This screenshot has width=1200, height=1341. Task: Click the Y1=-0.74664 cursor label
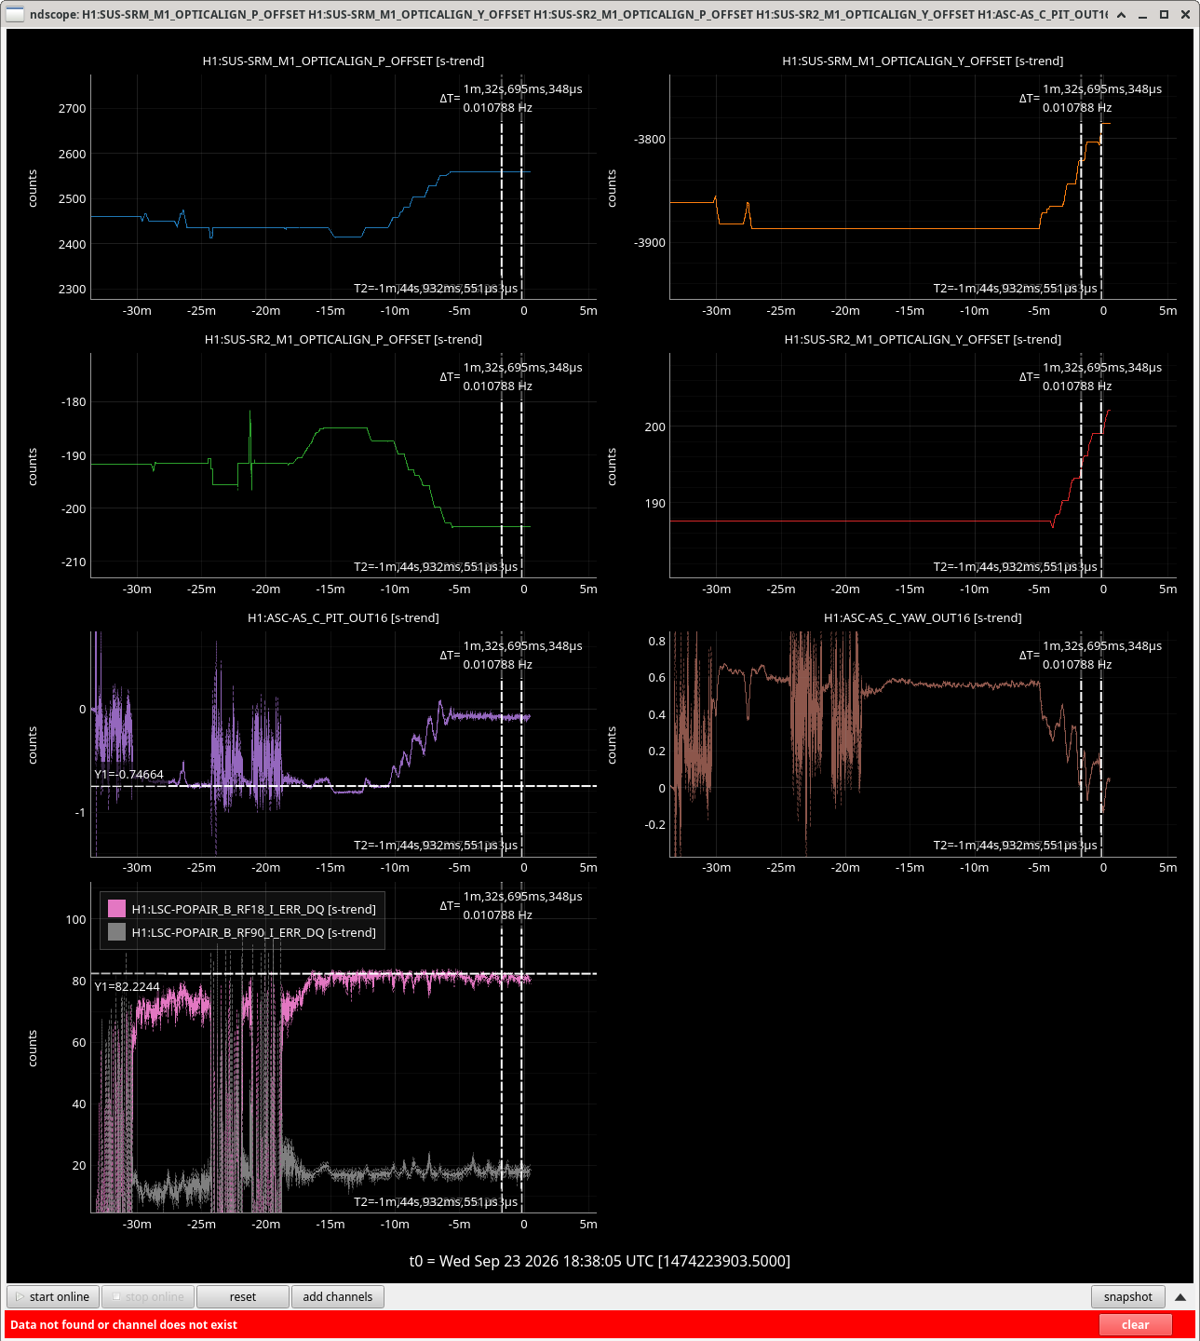pos(129,774)
